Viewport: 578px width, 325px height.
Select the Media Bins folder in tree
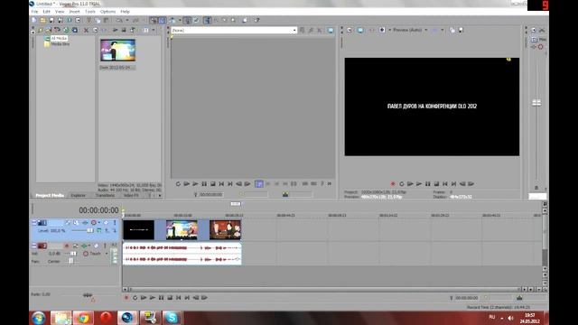tap(57, 44)
